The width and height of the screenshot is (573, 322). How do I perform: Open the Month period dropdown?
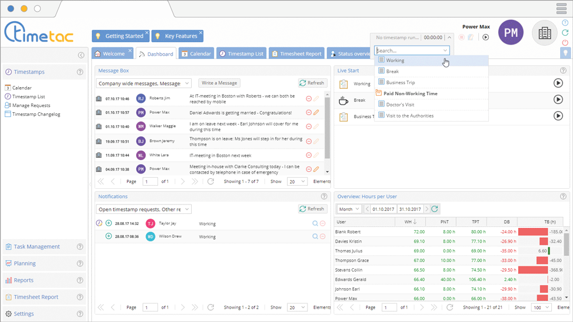[348, 209]
